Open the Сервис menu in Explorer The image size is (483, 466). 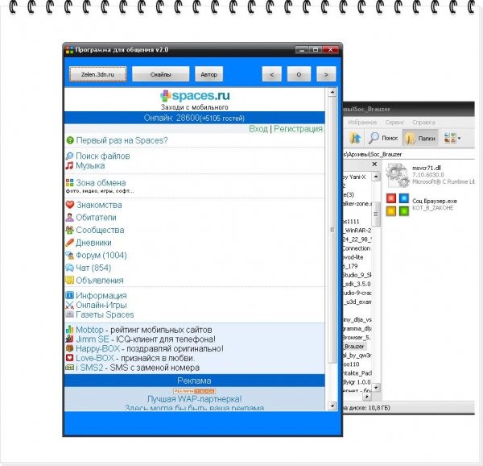click(394, 123)
